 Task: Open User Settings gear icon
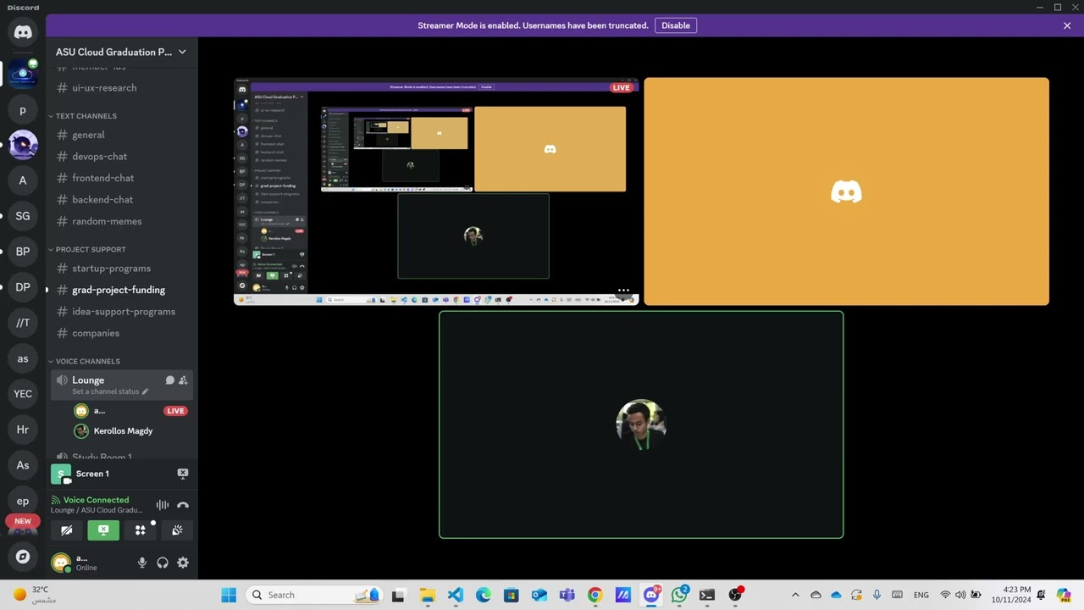(x=183, y=563)
